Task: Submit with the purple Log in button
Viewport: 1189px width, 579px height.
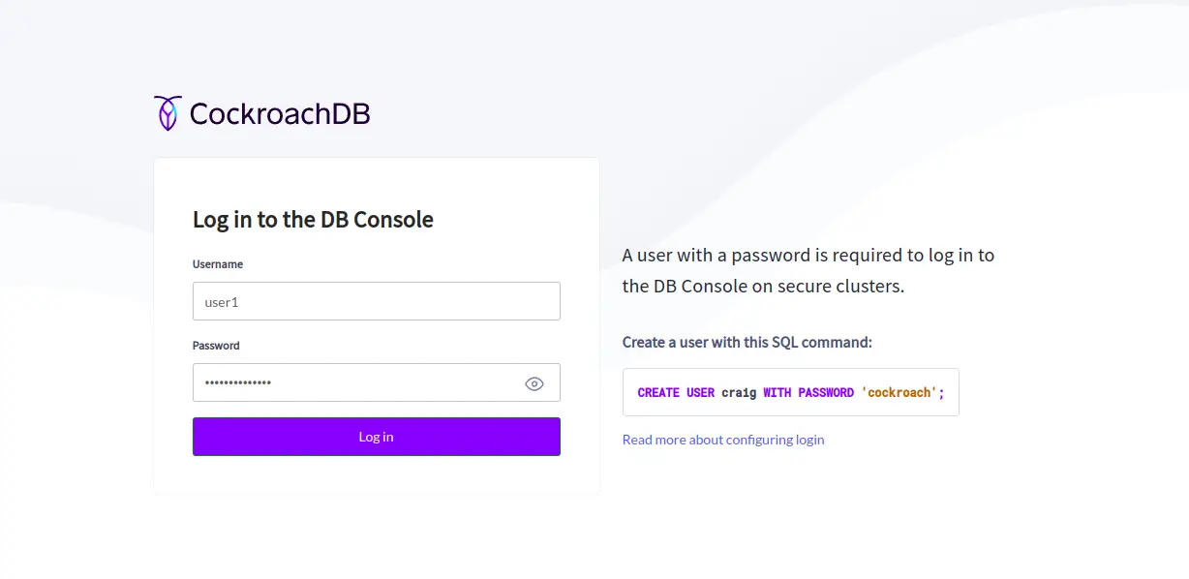Action: pos(377,437)
